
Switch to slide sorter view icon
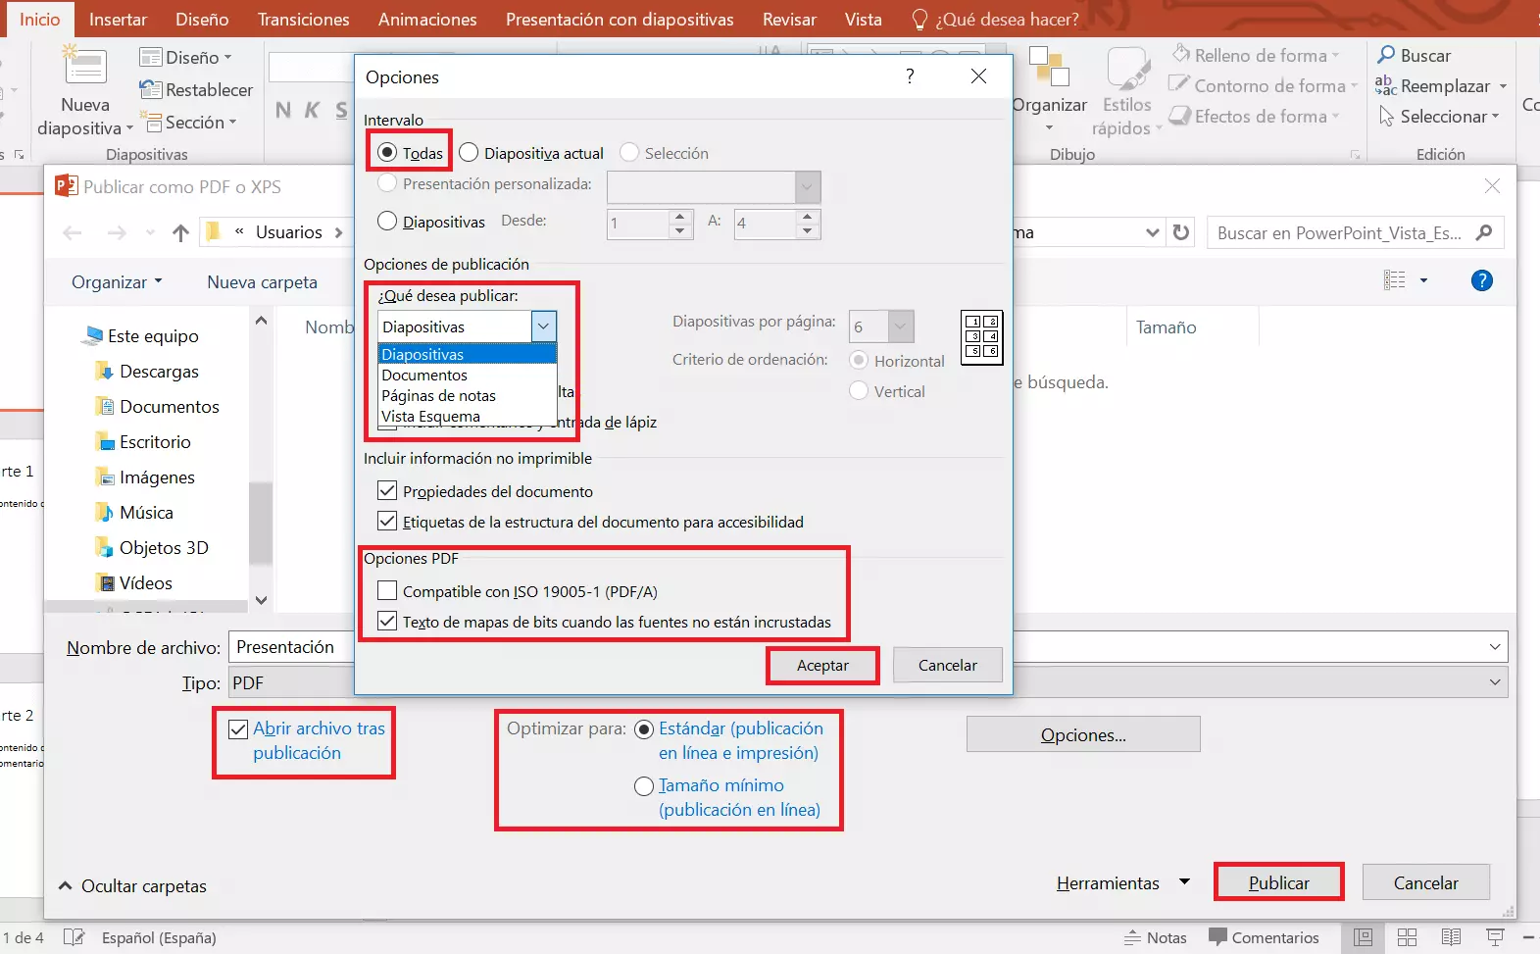click(1407, 937)
